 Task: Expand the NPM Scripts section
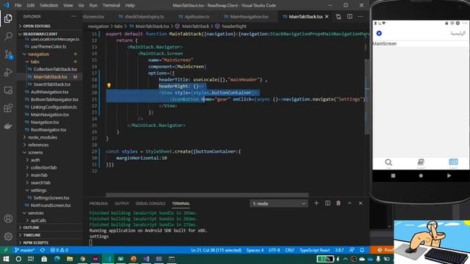tap(49, 243)
